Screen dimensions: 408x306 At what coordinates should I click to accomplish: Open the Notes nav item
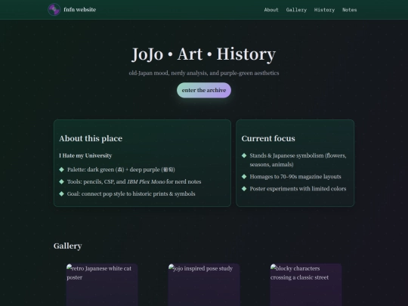pyautogui.click(x=350, y=10)
